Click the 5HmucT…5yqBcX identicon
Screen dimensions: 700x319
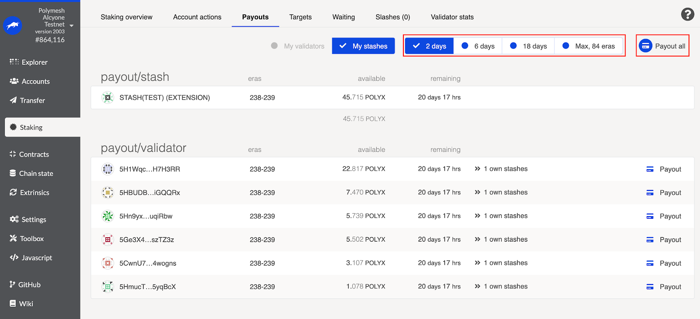pyautogui.click(x=108, y=287)
